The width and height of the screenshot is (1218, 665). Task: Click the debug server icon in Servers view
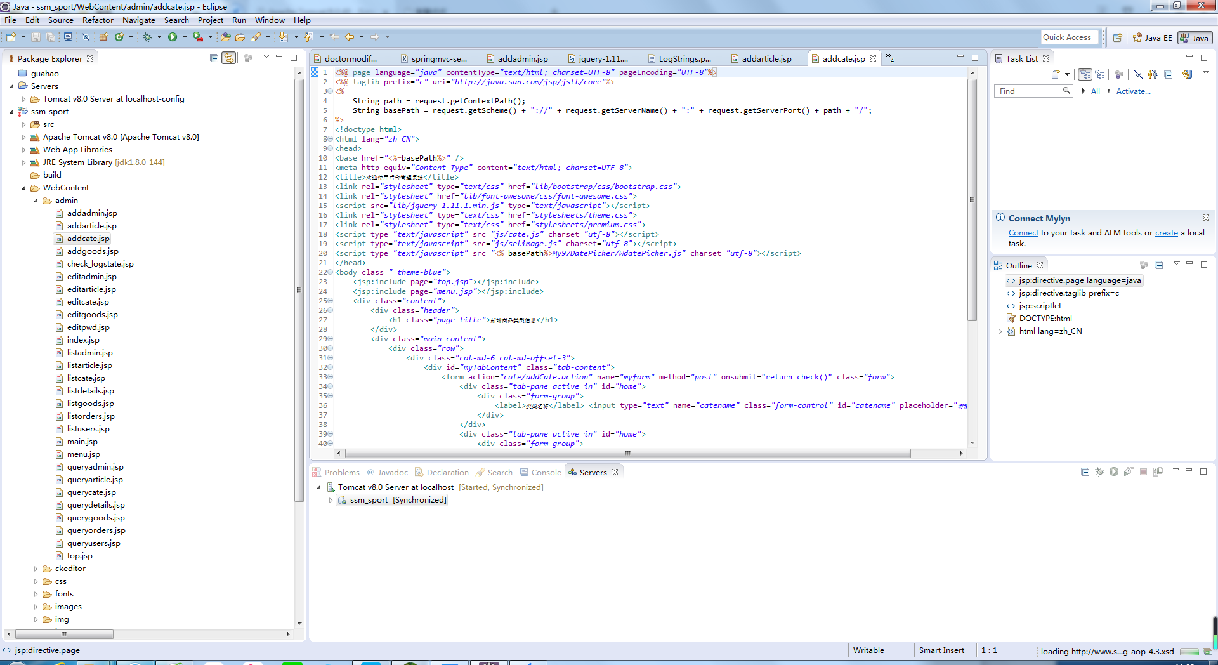tap(1099, 471)
